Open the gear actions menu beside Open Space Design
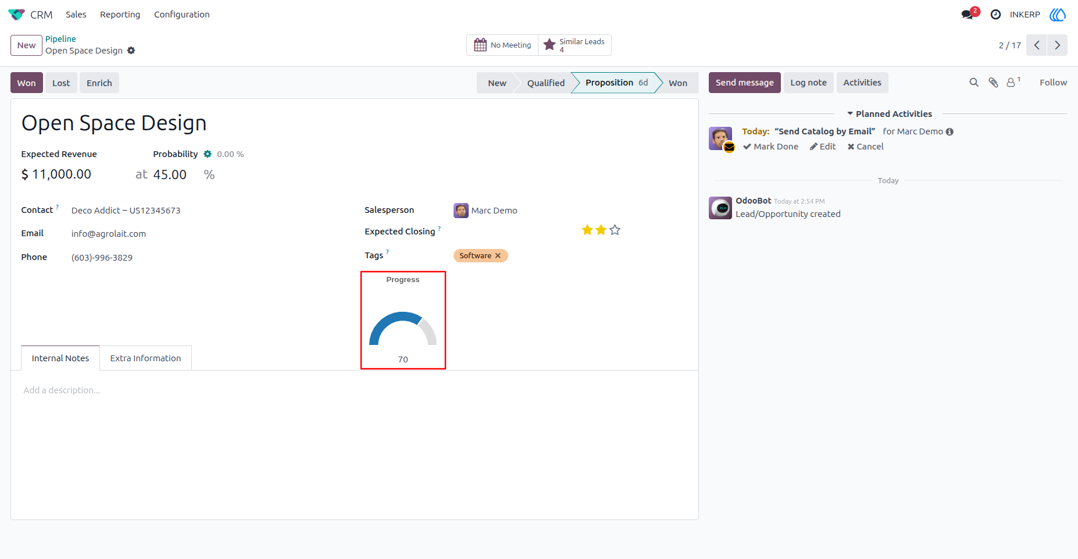Image resolution: width=1078 pixels, height=559 pixels. pos(131,51)
